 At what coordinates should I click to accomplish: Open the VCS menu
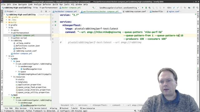click(x=72, y=4)
